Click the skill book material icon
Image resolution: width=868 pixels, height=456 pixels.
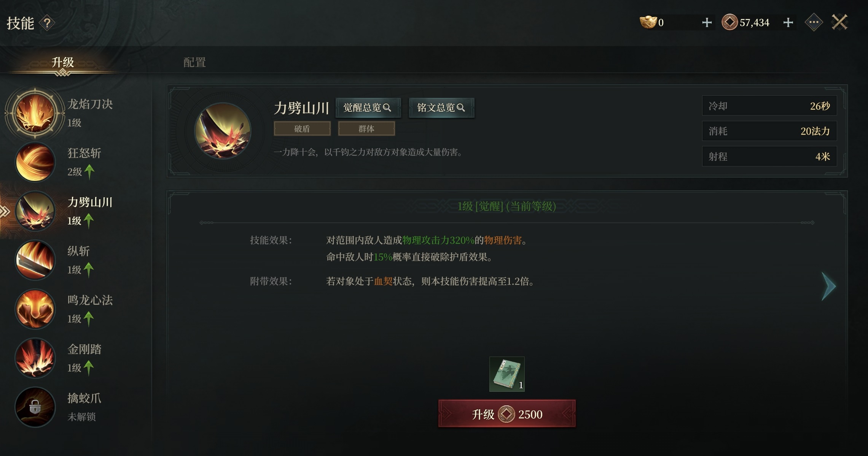click(x=507, y=374)
